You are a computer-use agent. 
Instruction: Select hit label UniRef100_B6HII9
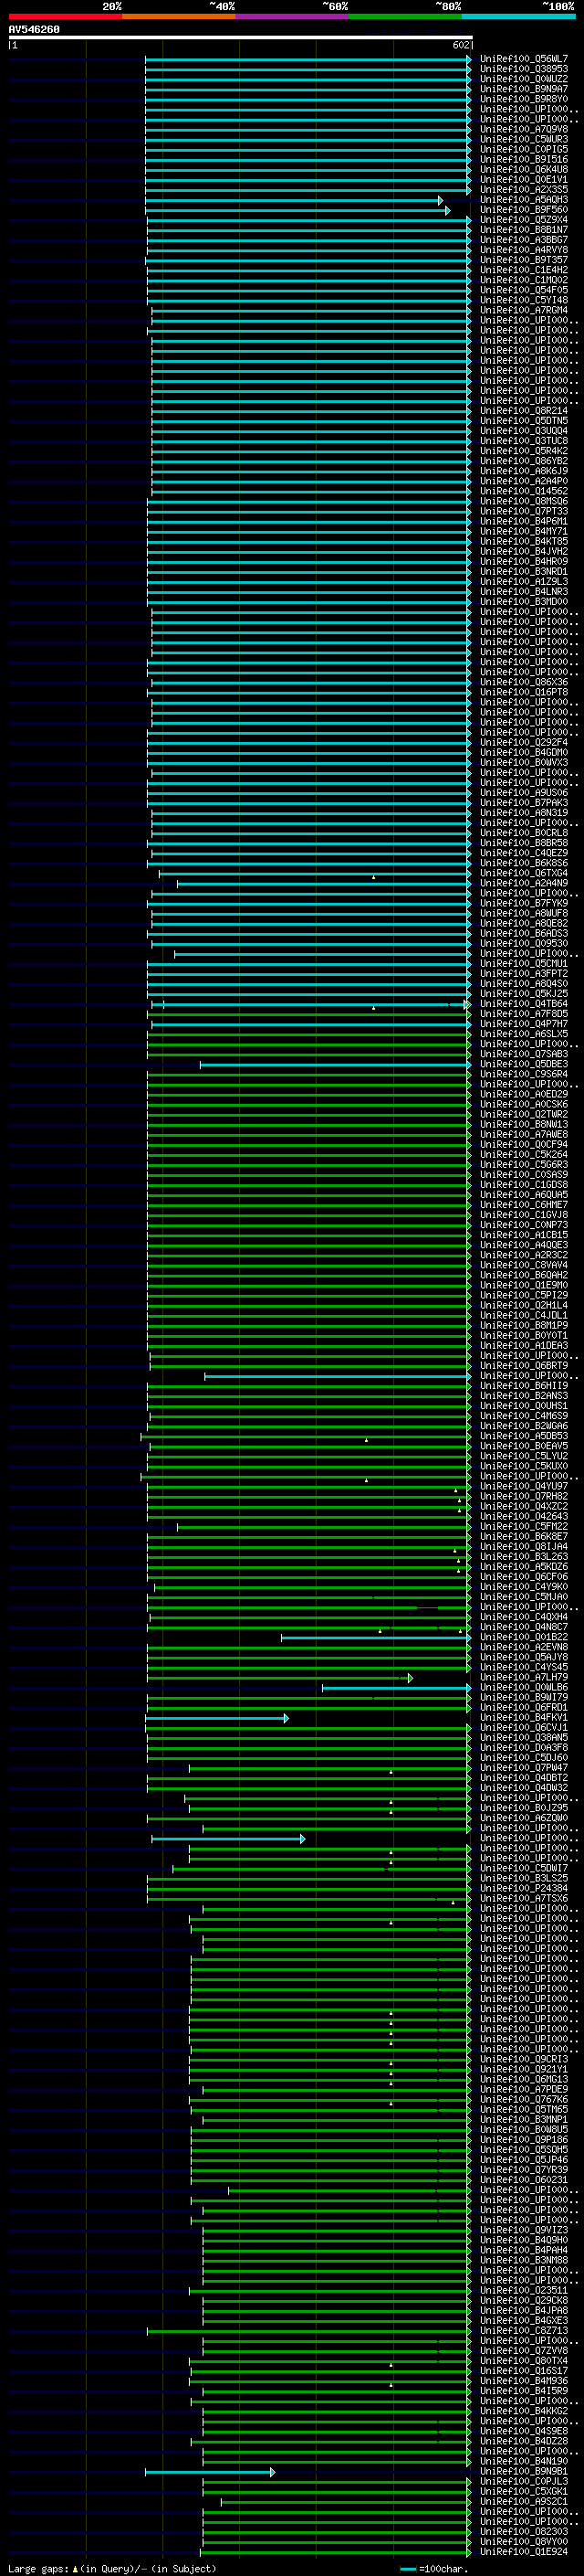[523, 1386]
